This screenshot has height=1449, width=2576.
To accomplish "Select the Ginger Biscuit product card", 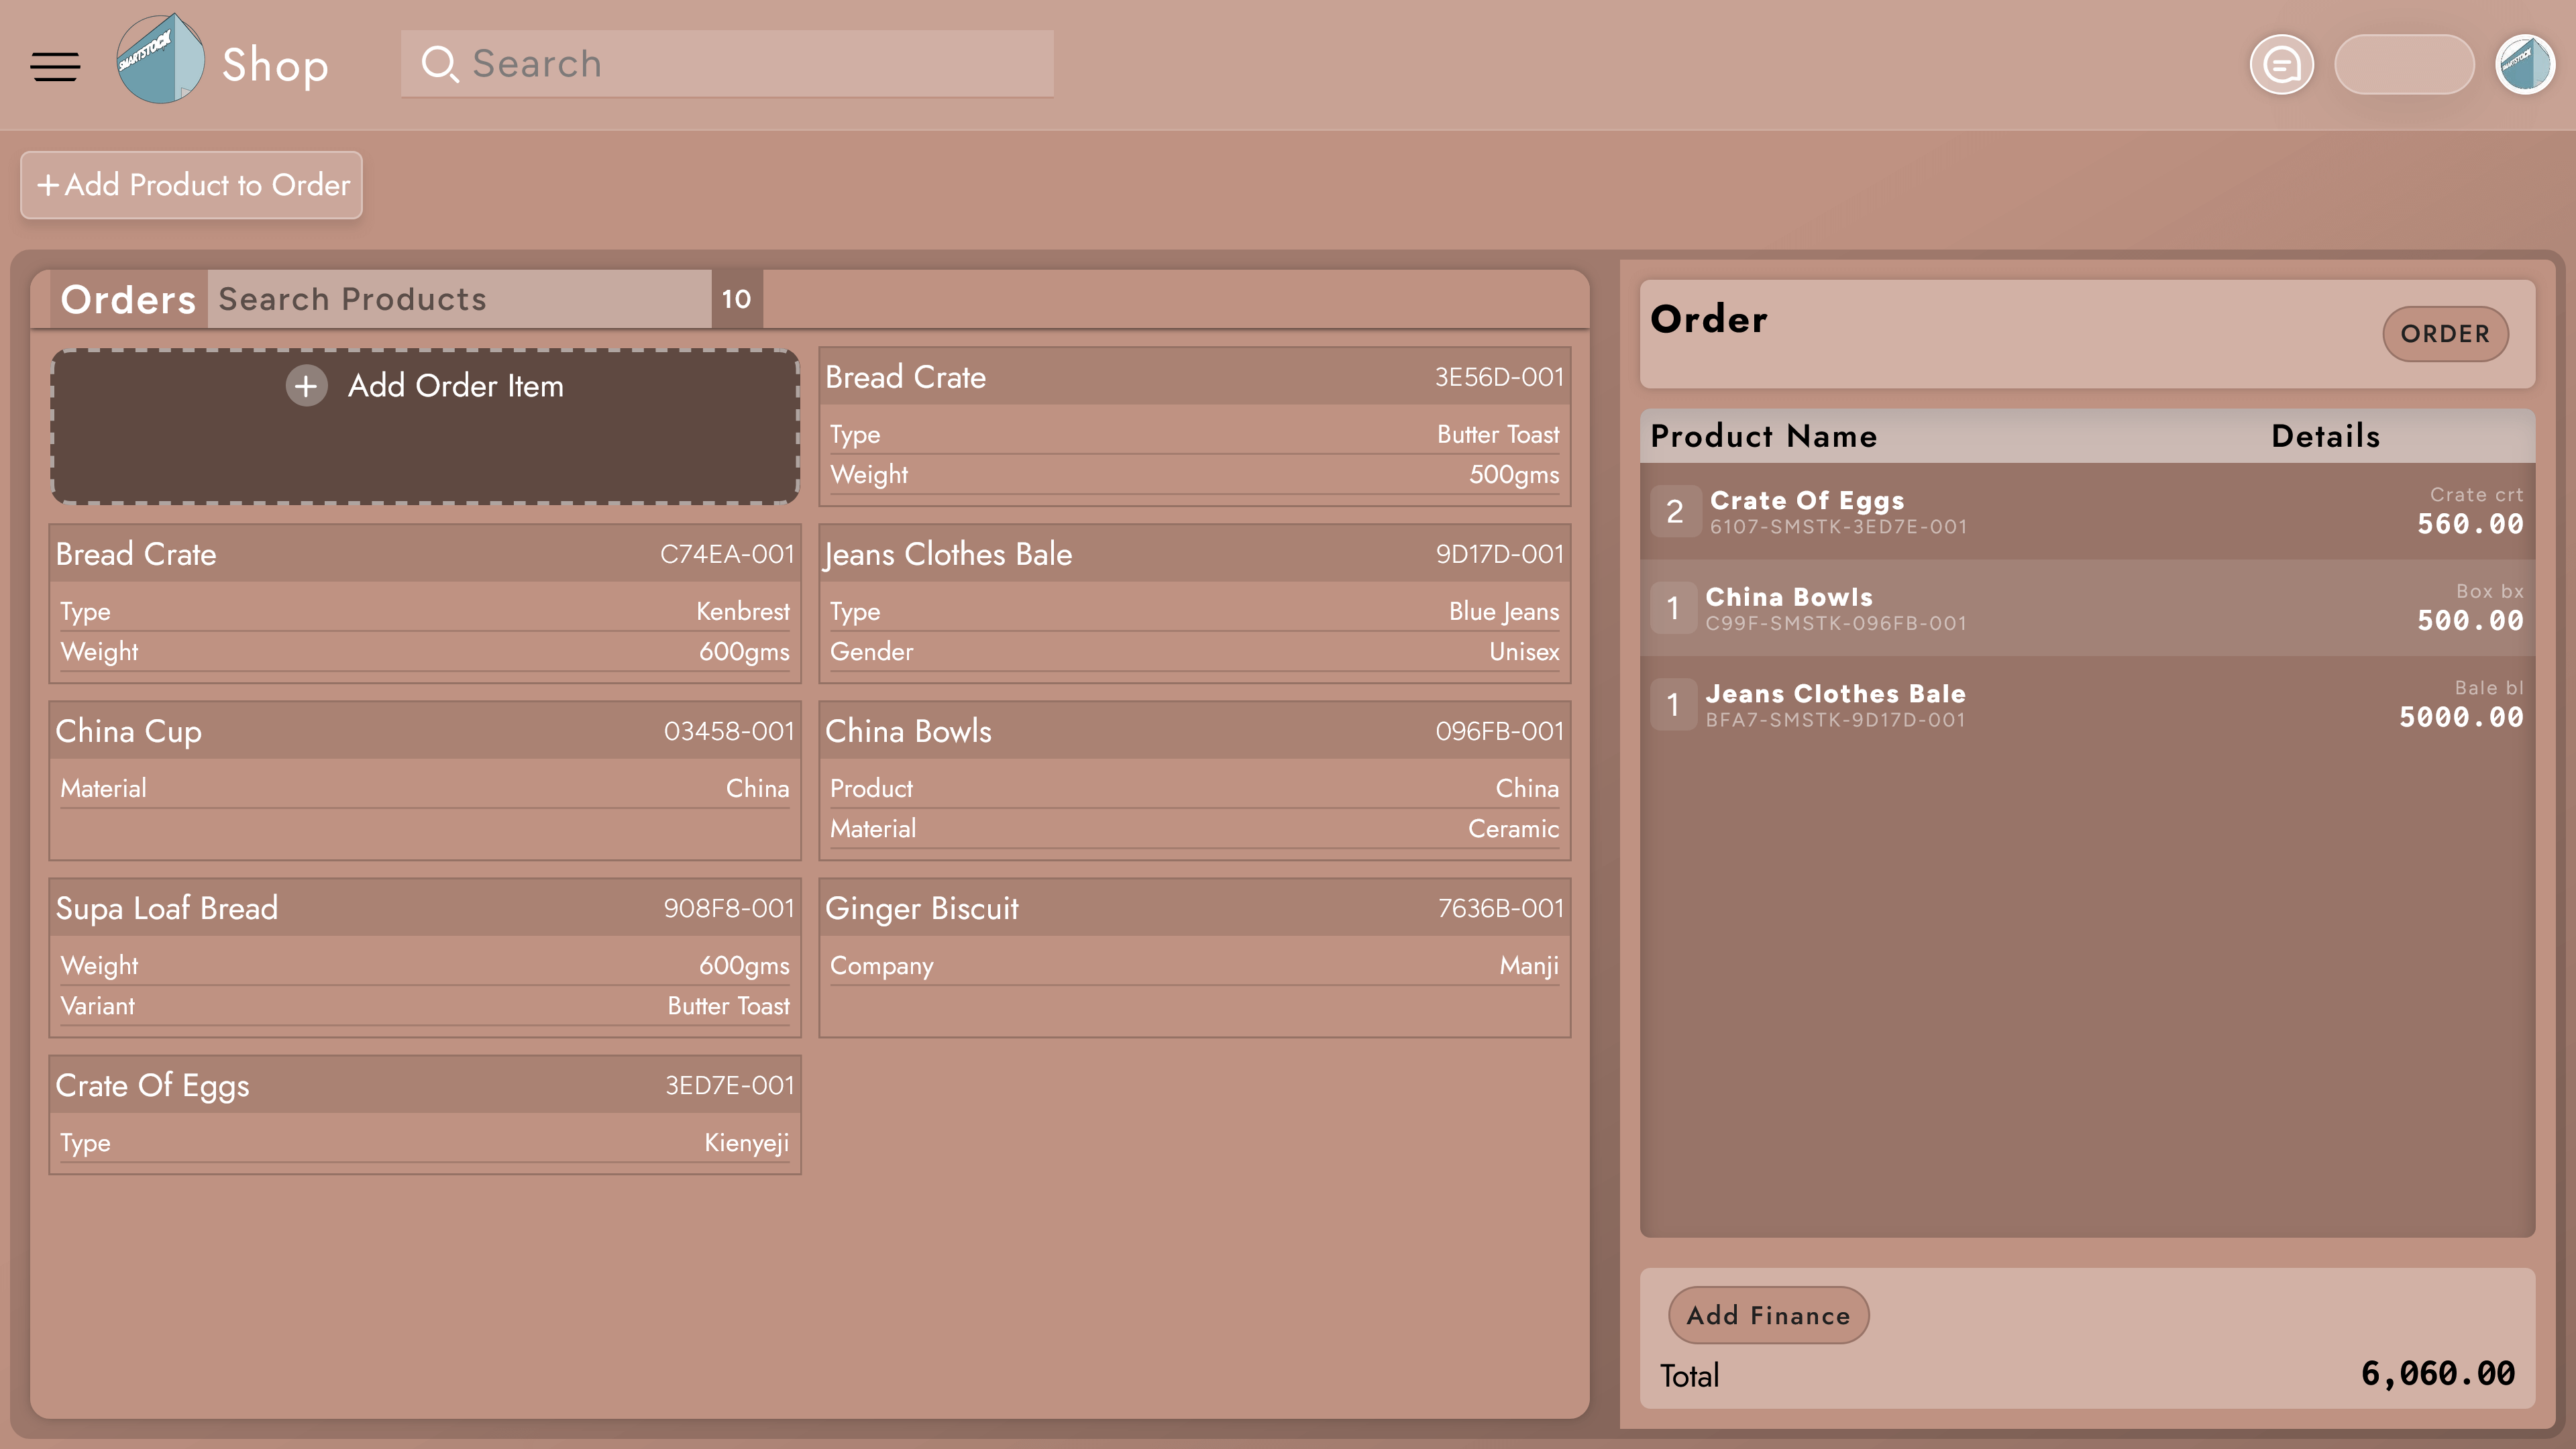I will point(1194,957).
